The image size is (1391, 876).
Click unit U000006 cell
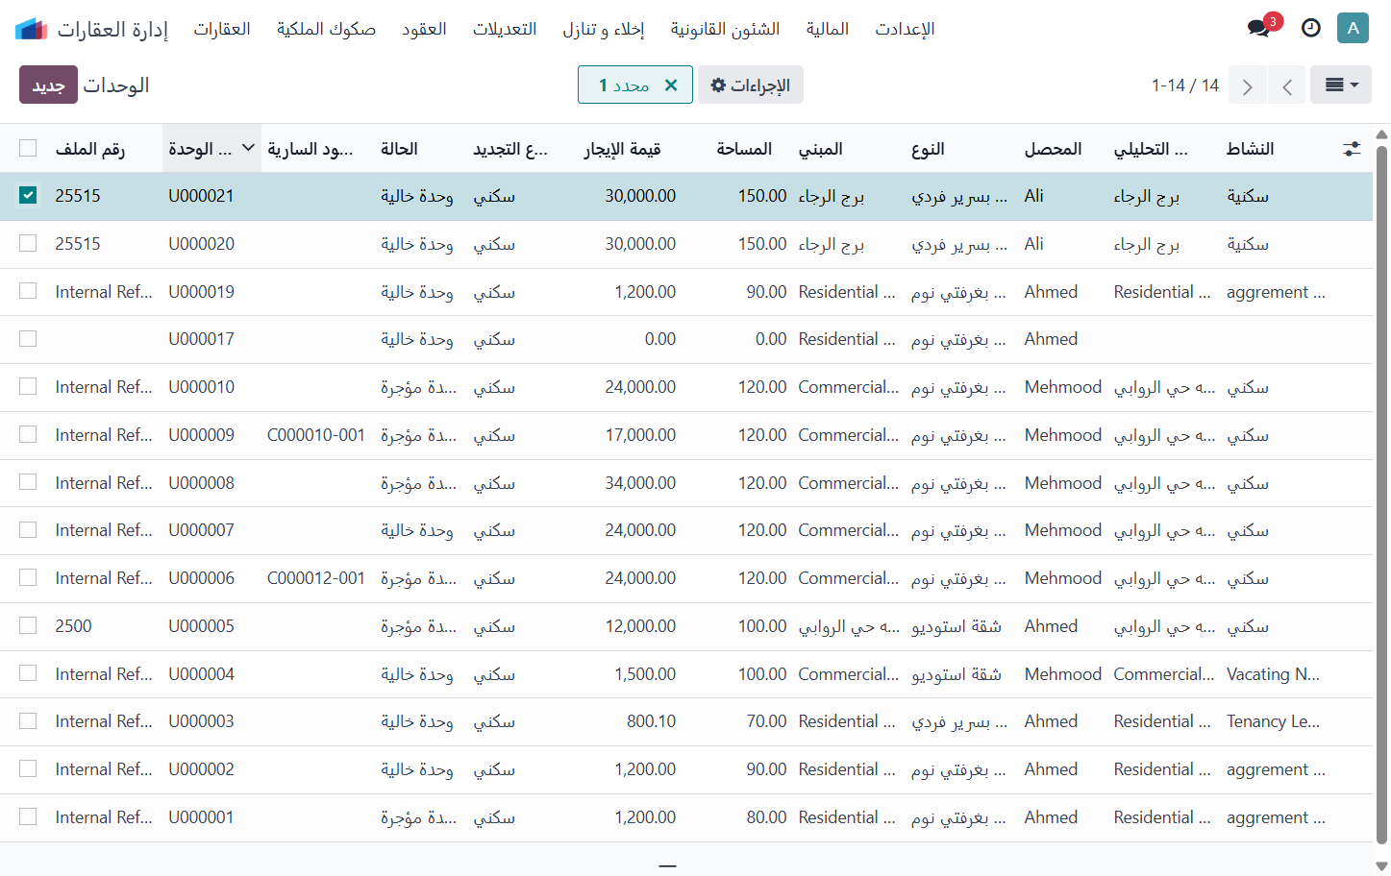pyautogui.click(x=201, y=578)
